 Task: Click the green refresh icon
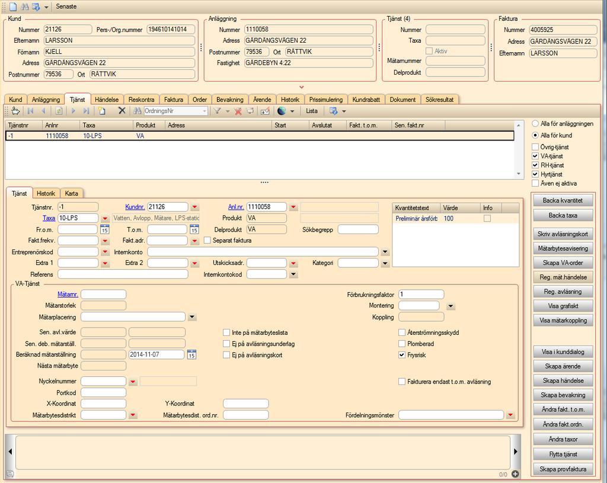point(59,111)
